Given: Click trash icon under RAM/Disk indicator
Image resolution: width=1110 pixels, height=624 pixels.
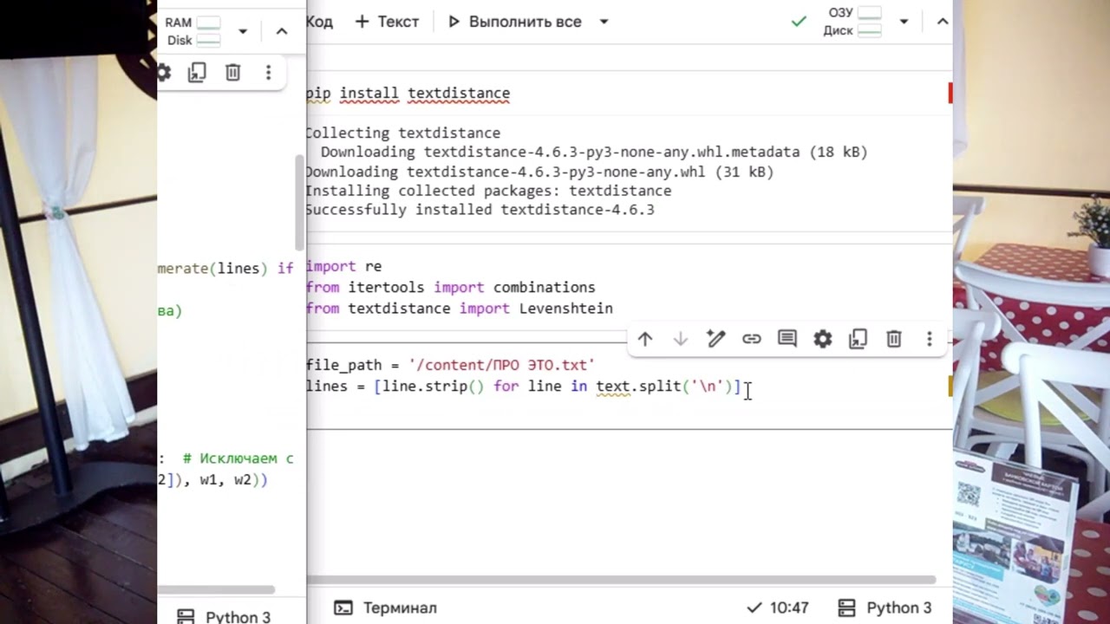Looking at the screenshot, I should point(232,73).
